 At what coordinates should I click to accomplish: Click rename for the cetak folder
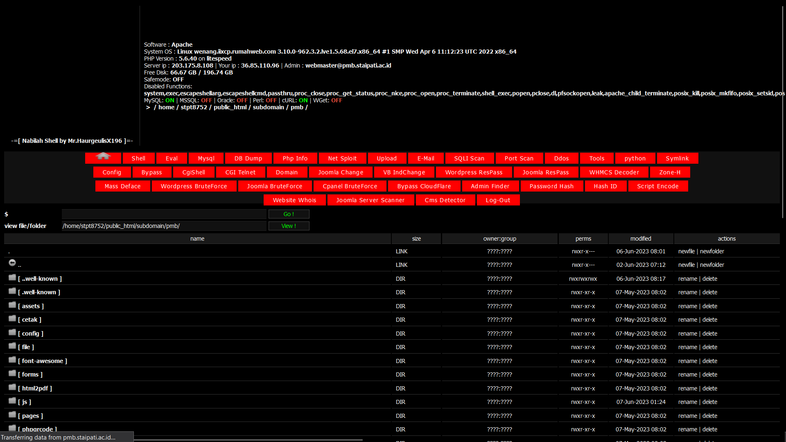(688, 320)
